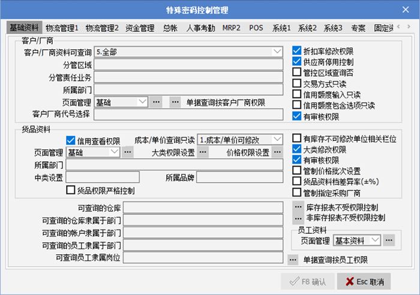Open the 成本/单价查询只读 dropdown
The width and height of the screenshot is (420, 295).
click(x=277, y=139)
